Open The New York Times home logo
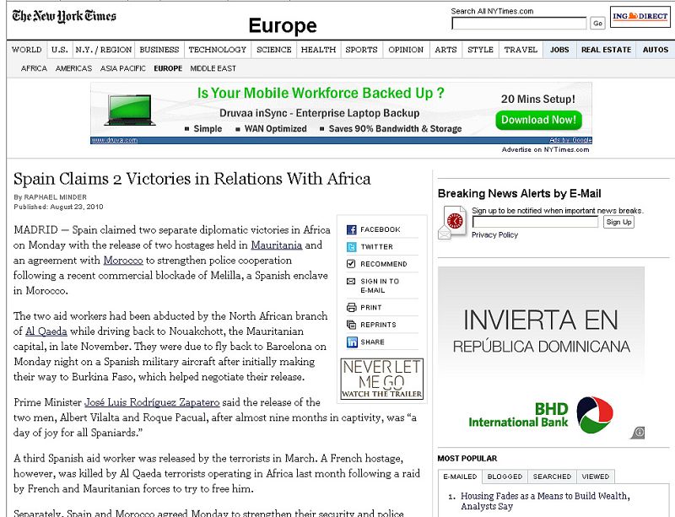The image size is (675, 517). (64, 17)
